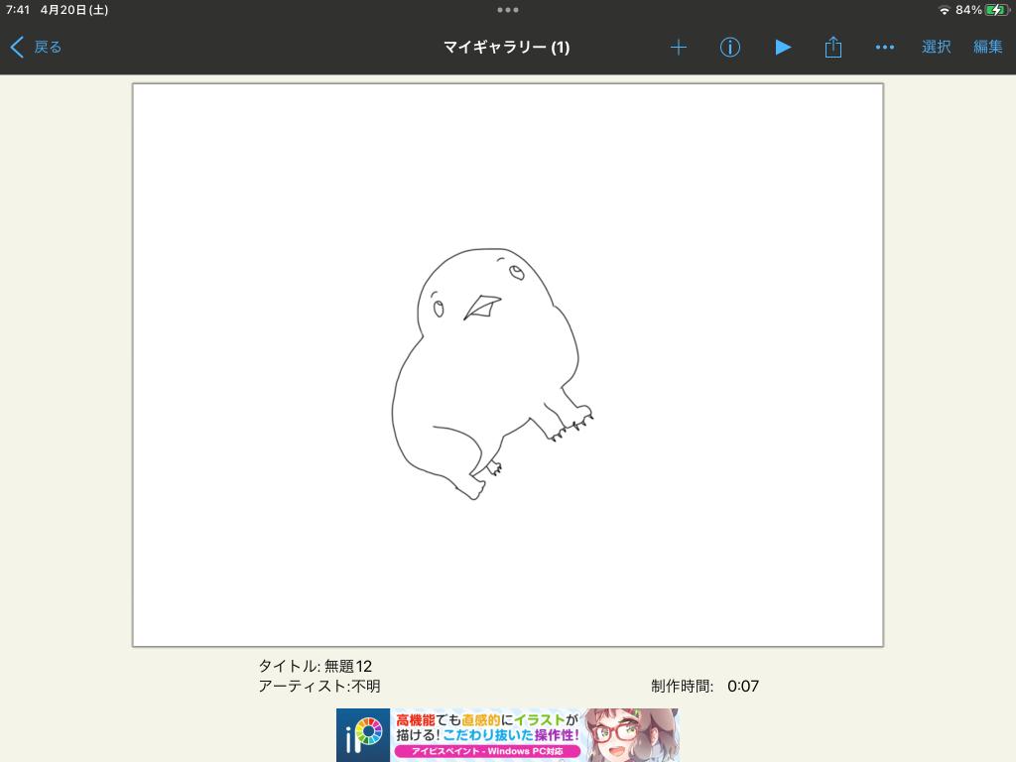Tap the back chevron labeled 戻る

(36, 47)
